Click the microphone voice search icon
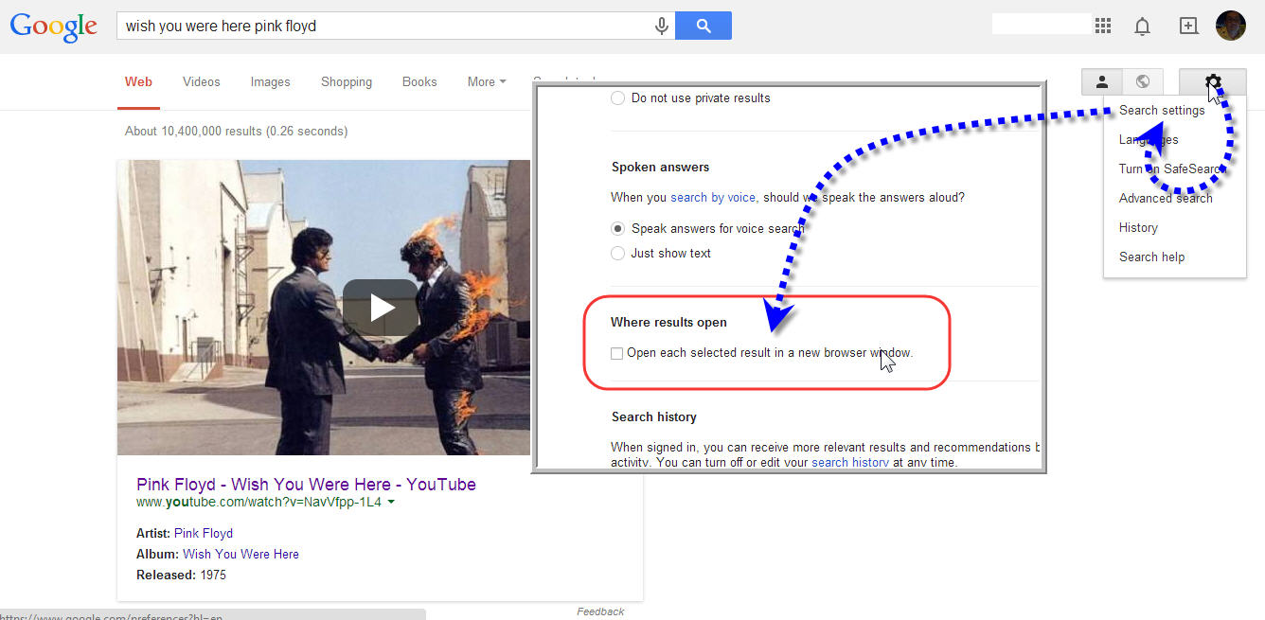 pos(662,27)
